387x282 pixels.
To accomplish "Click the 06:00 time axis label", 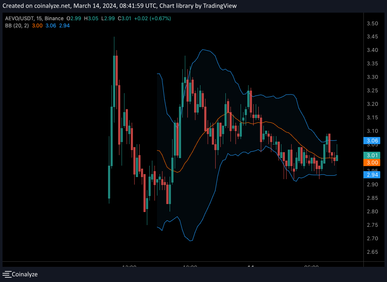I will (311, 267).
